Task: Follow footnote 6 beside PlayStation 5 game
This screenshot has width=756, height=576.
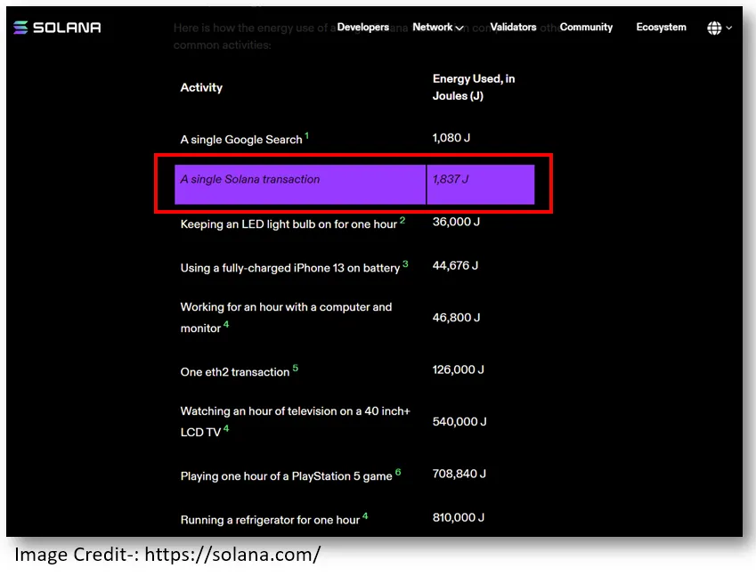Action: pos(398,473)
